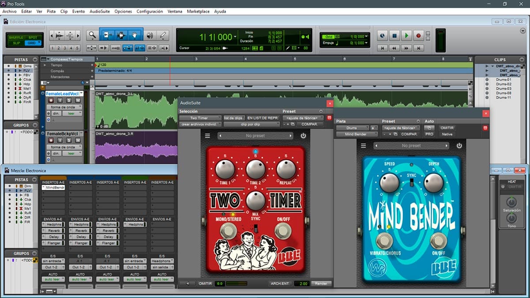Click the ARCH.ENT. button in AudioSuite

point(280,283)
